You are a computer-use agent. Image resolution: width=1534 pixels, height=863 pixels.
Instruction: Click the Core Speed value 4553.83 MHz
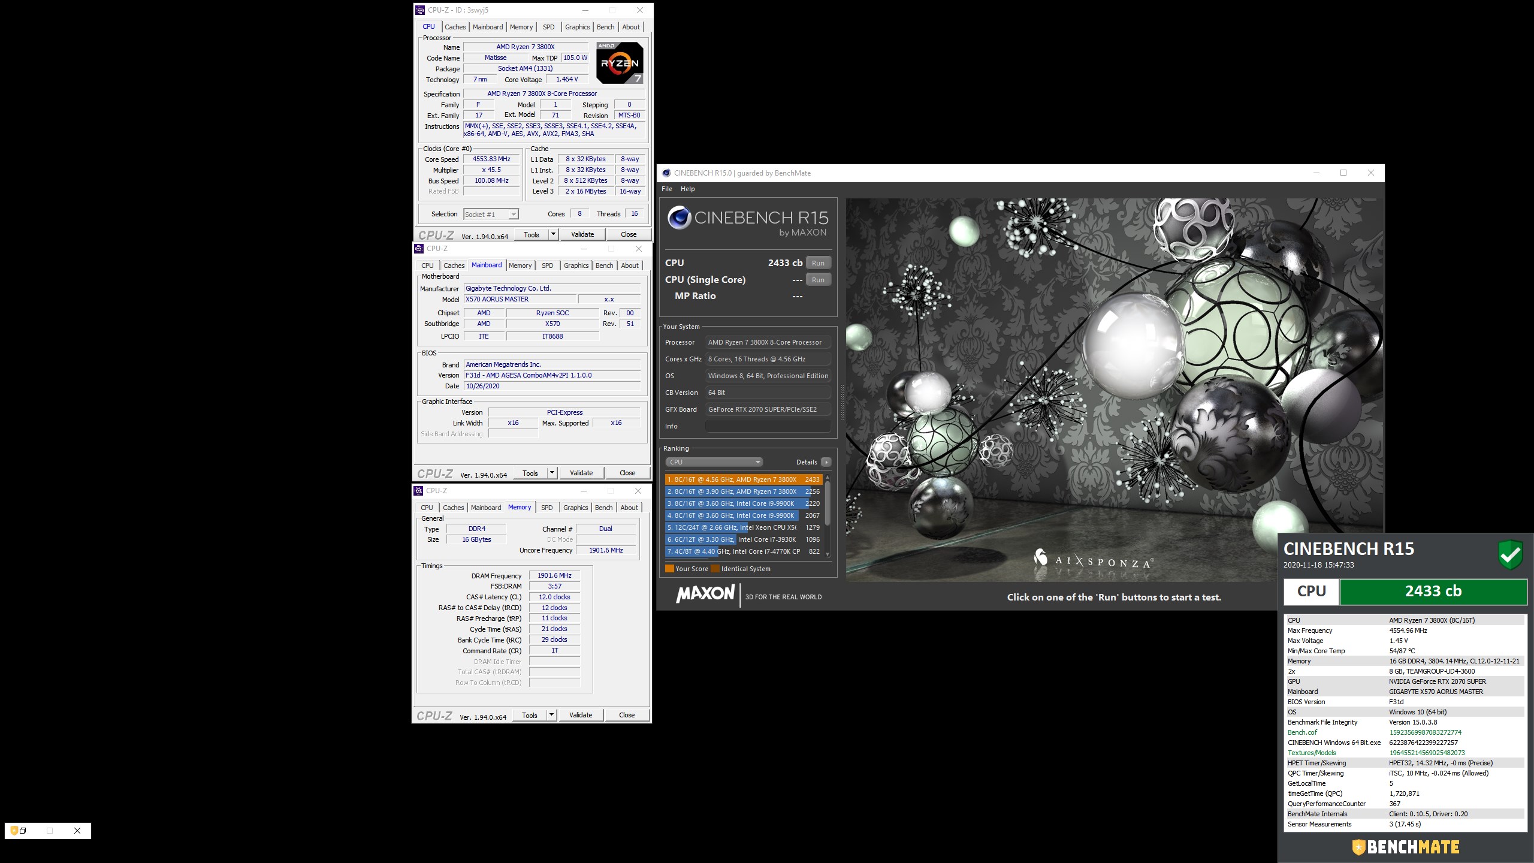[491, 159]
